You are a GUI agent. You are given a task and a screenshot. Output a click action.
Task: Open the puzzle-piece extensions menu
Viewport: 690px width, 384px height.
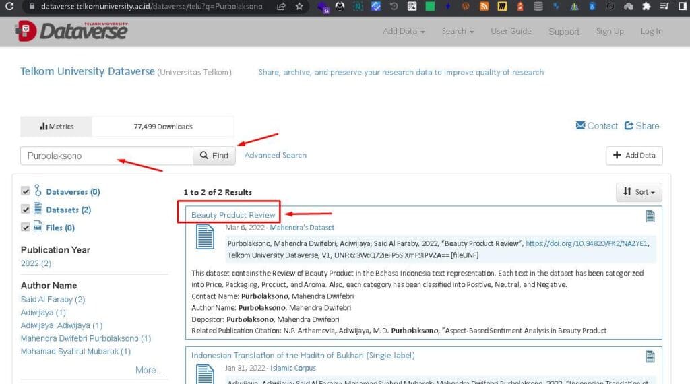coord(646,6)
